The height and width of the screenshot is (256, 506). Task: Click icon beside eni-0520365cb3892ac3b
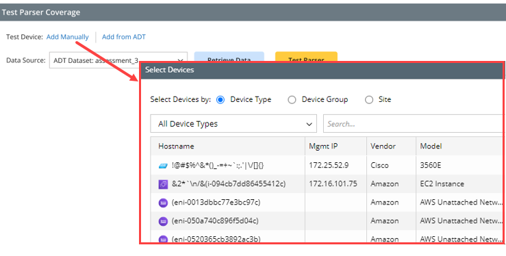point(163,240)
